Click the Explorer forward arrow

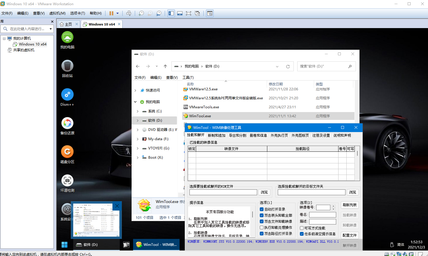click(x=148, y=66)
